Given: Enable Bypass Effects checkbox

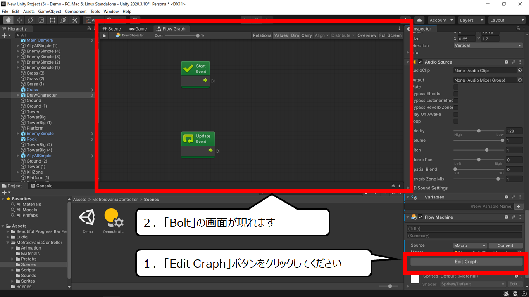Looking at the screenshot, I should point(456,94).
